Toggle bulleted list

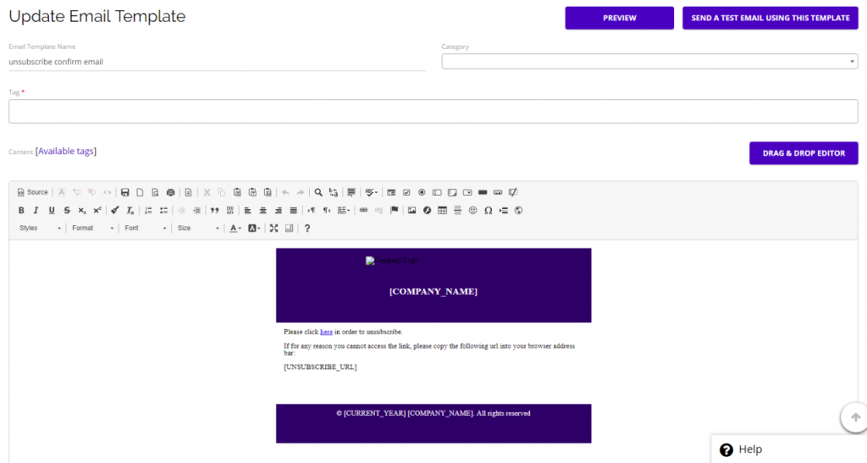tap(163, 210)
